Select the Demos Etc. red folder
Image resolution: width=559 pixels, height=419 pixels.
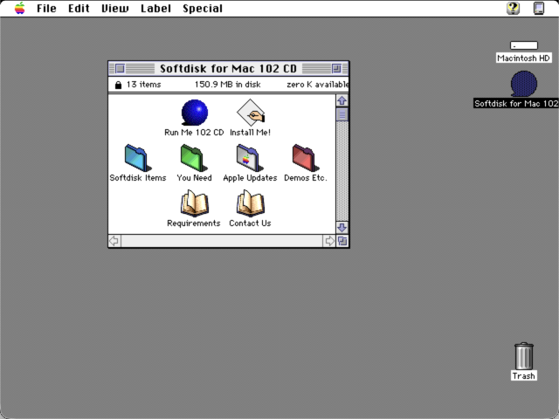[306, 158]
